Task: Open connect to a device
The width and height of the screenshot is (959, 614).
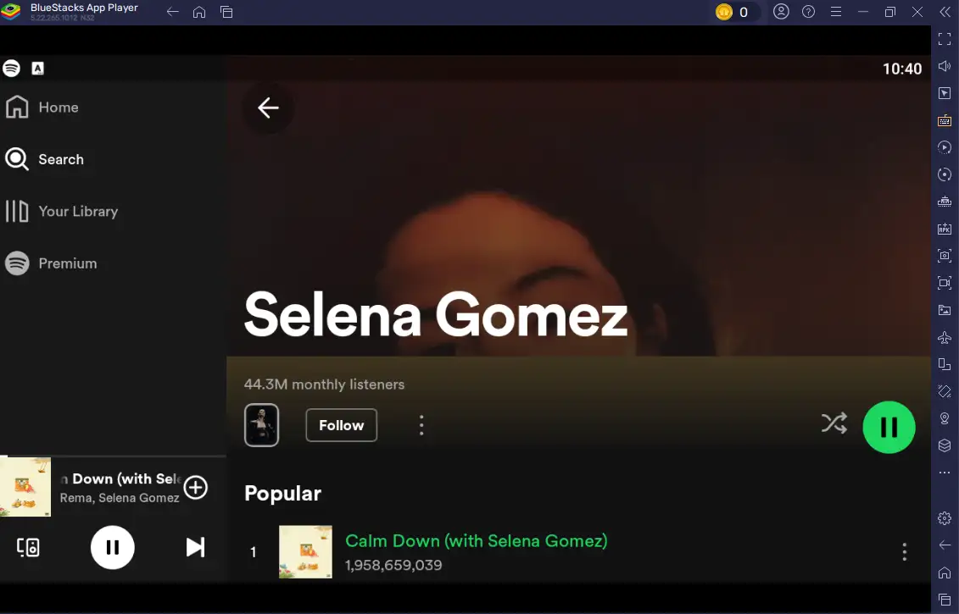Action: [x=28, y=547]
